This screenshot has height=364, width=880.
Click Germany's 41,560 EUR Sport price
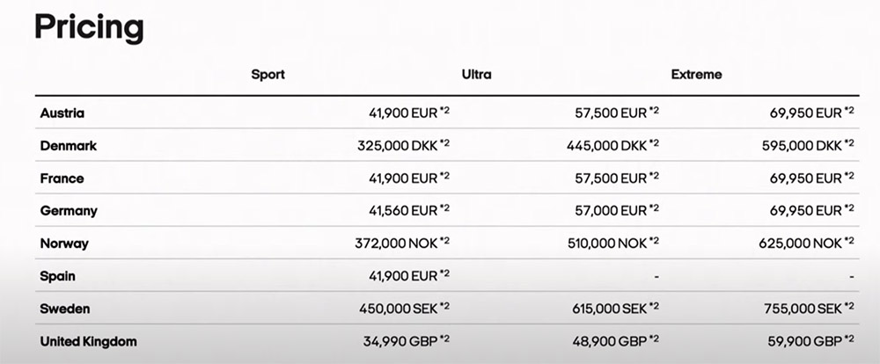click(403, 211)
